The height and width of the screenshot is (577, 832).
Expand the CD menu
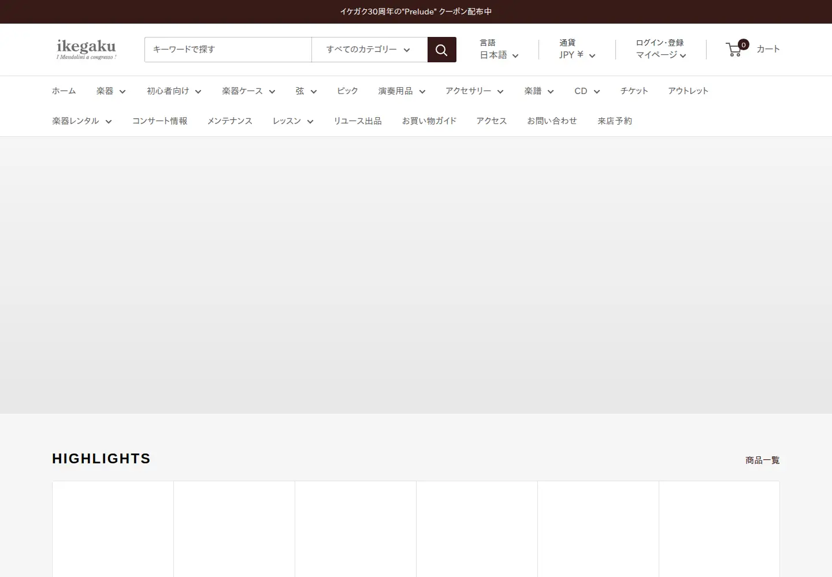click(587, 91)
